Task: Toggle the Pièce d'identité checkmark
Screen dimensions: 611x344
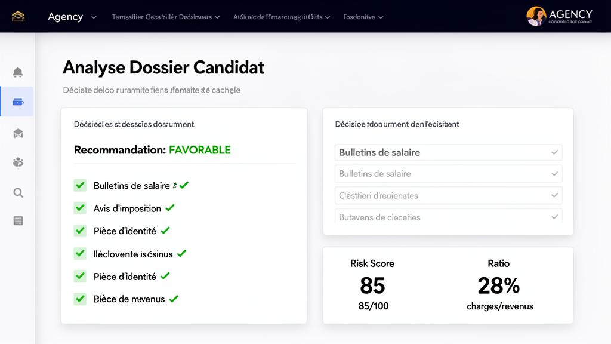Action: point(80,231)
